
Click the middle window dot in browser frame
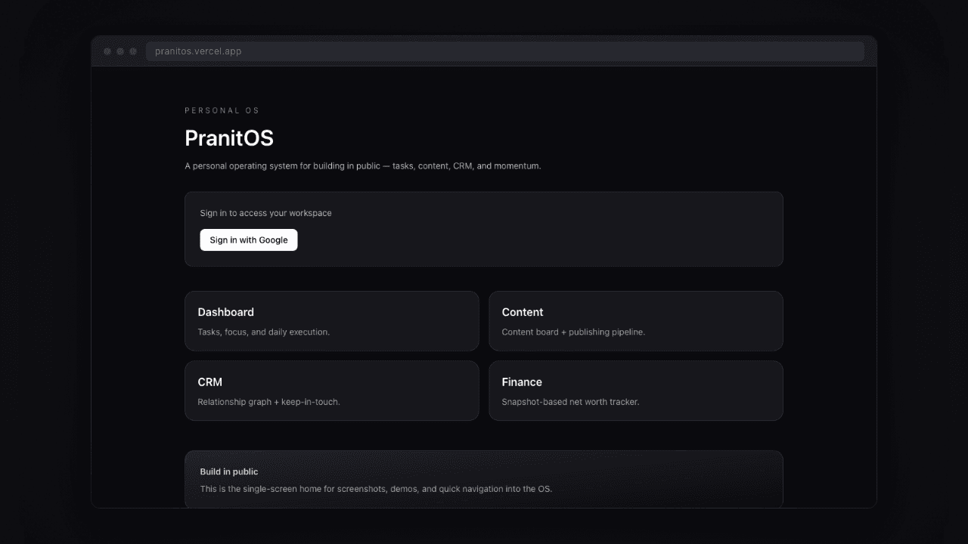(120, 51)
